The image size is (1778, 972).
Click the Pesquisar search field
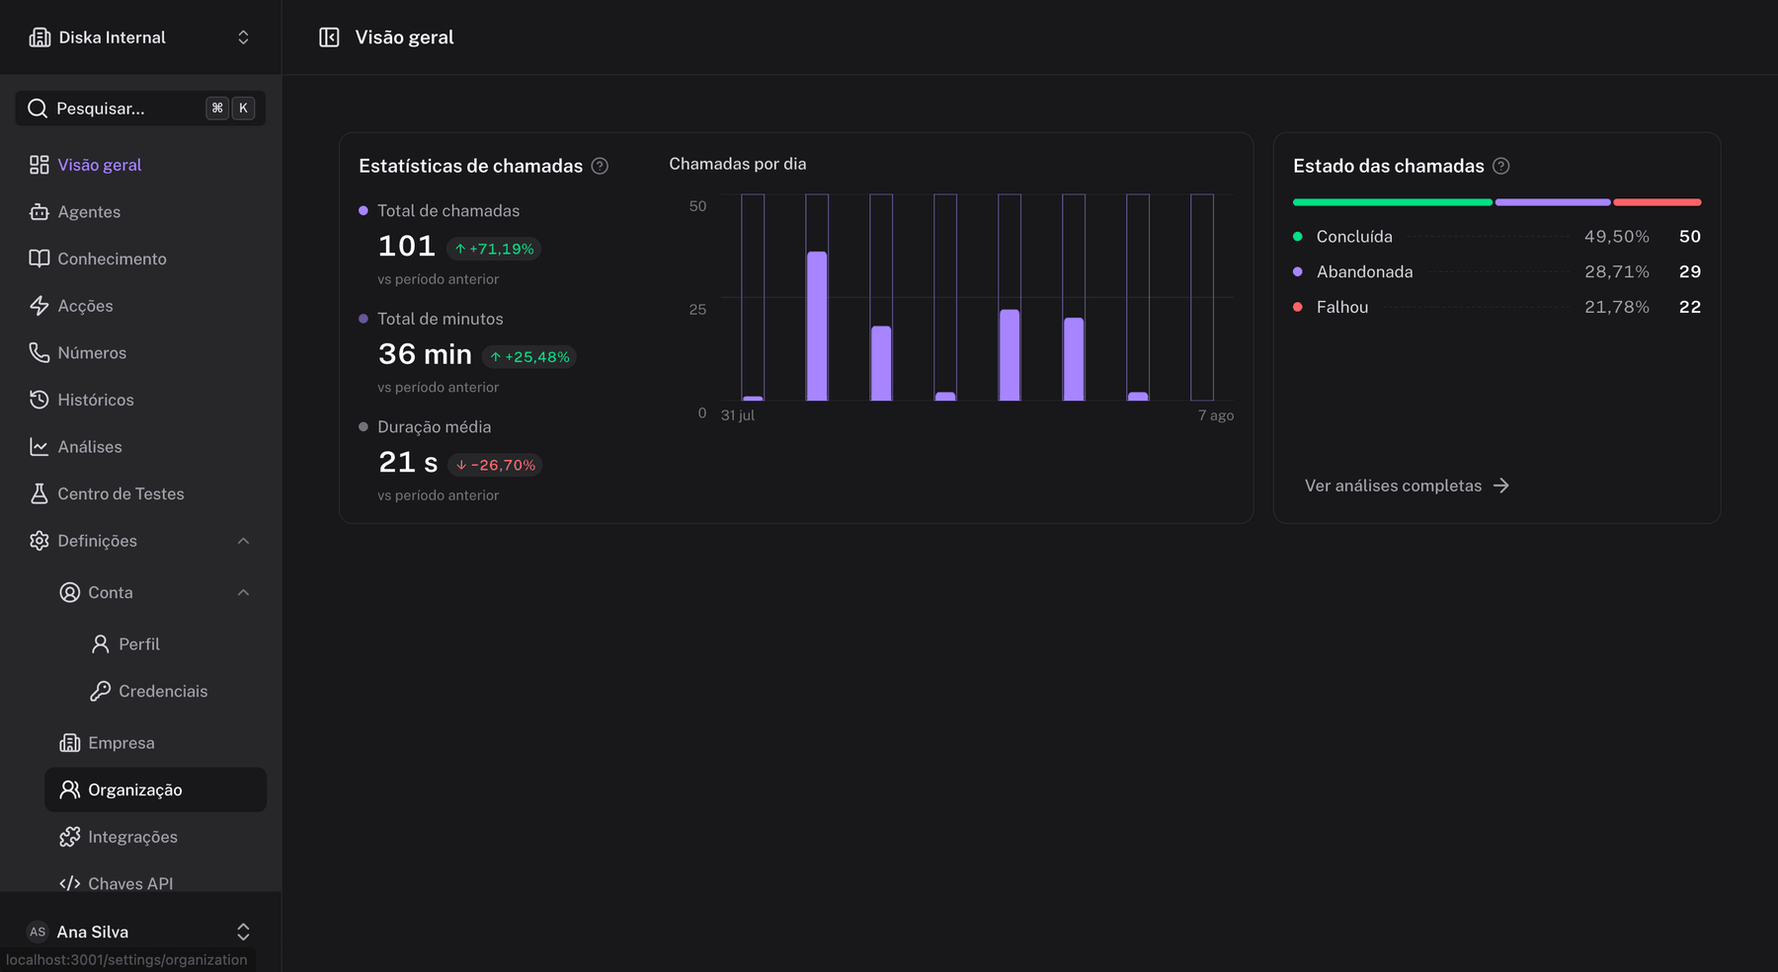pos(140,109)
